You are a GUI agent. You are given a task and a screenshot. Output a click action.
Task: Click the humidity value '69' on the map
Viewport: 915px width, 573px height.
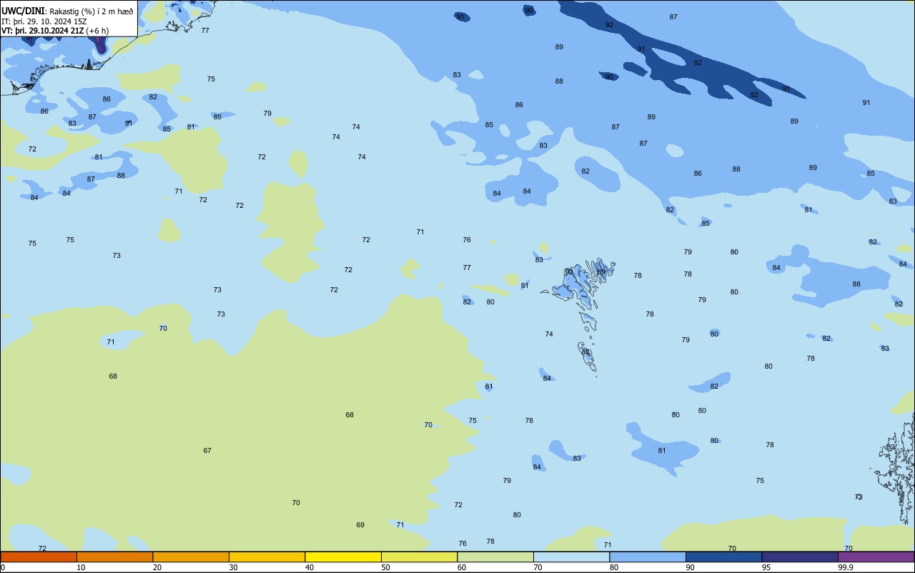[360, 524]
